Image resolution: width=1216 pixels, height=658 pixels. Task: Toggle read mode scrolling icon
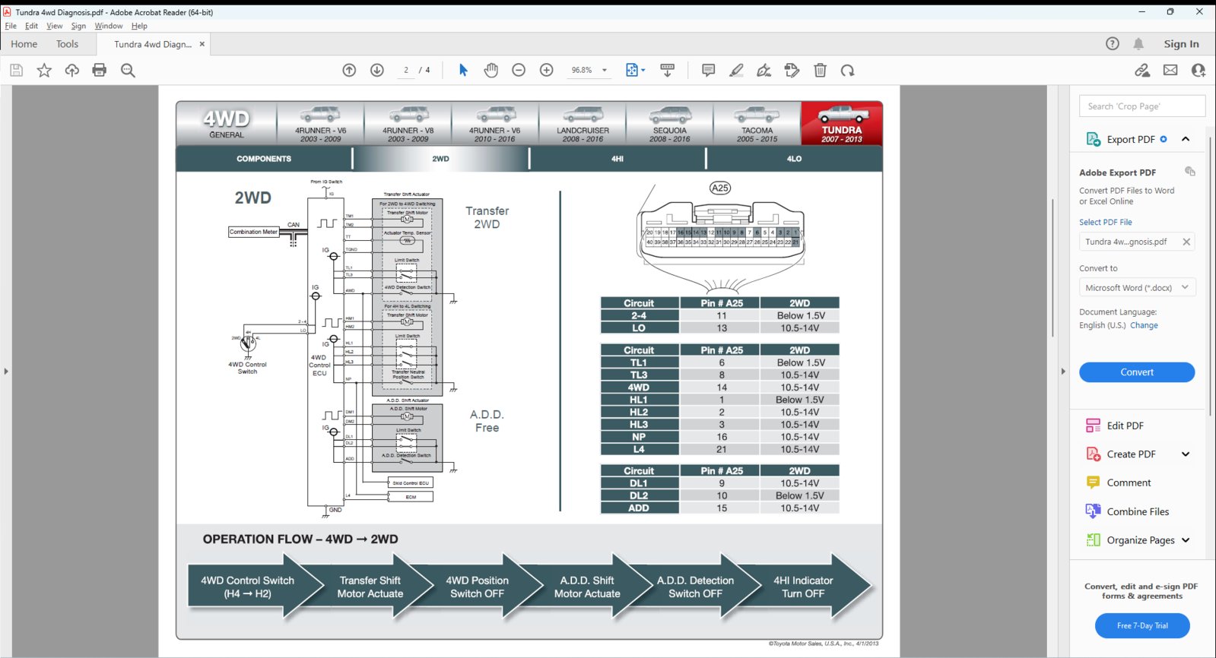click(667, 71)
